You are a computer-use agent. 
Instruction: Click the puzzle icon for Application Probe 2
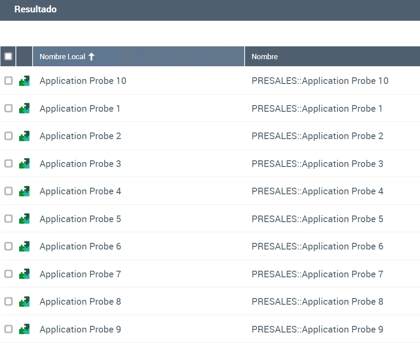click(x=24, y=136)
